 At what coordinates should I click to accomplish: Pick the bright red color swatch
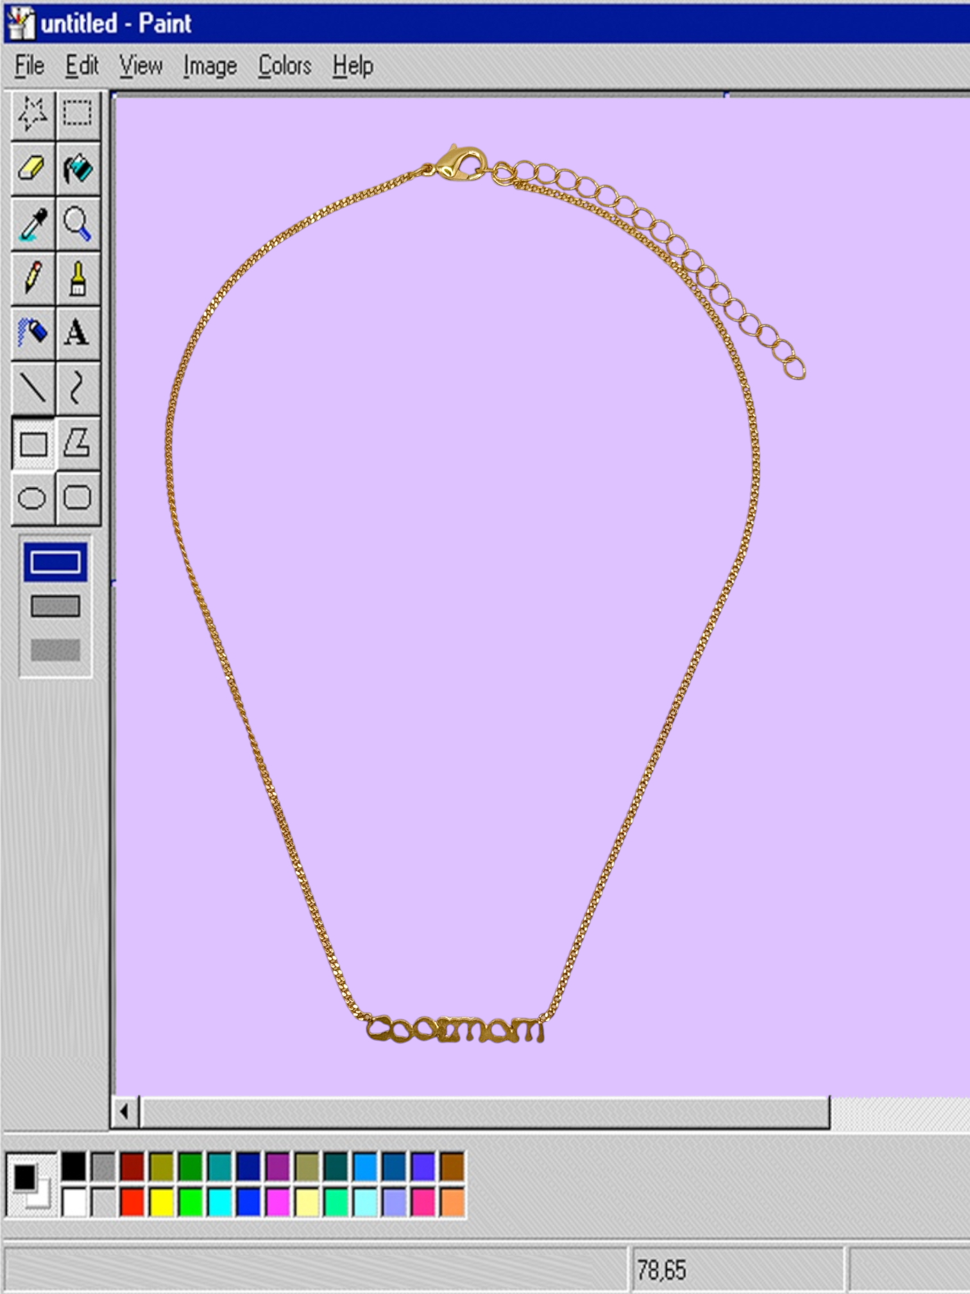point(132,1202)
